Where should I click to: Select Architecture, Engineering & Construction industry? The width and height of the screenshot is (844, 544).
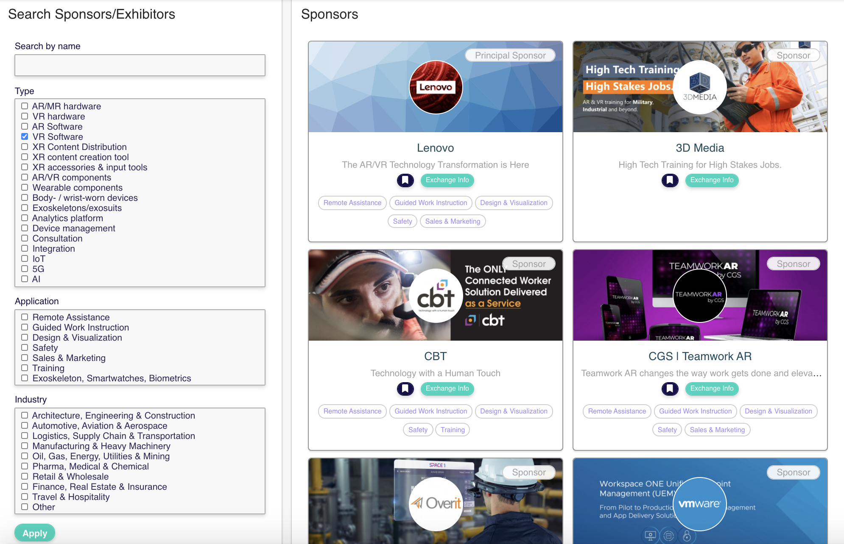click(25, 415)
